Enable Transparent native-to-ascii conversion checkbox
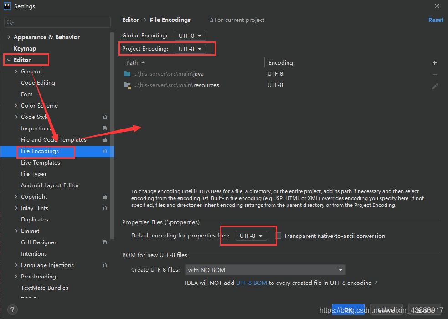The height and width of the screenshot is (319, 448). pyautogui.click(x=278, y=236)
